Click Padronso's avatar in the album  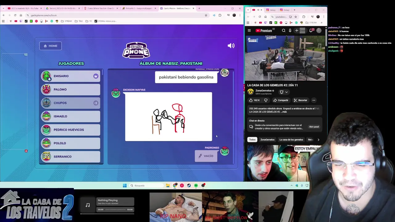pos(225,151)
